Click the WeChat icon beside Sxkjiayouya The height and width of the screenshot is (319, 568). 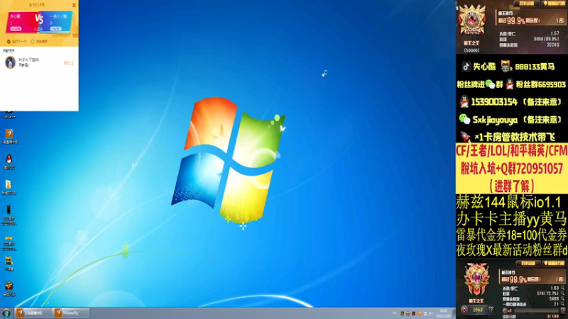click(464, 119)
